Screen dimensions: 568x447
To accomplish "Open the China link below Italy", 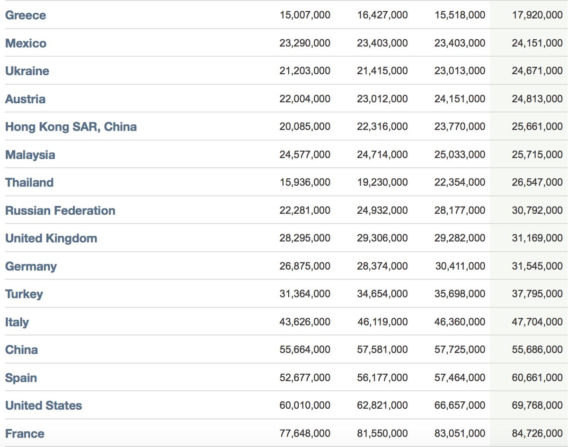I will click(21, 350).
